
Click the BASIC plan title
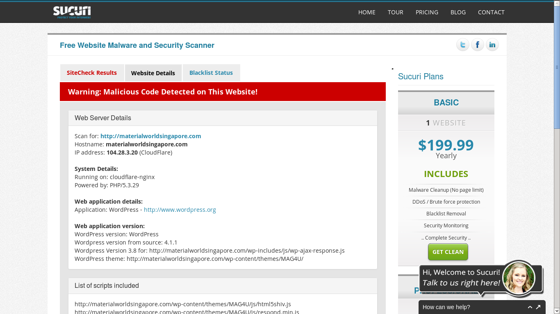(x=446, y=103)
